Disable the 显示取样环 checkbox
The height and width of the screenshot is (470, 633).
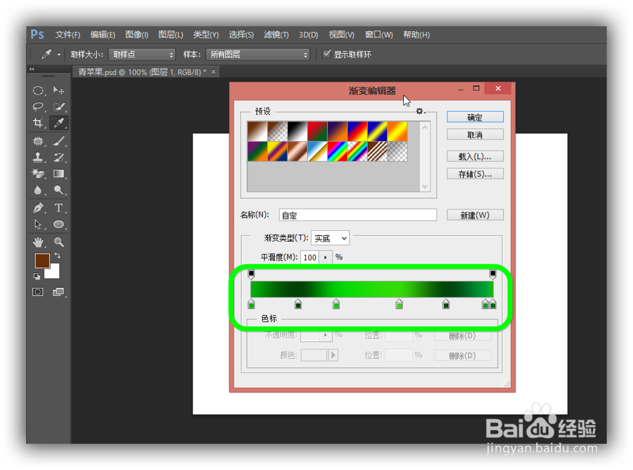pos(327,54)
